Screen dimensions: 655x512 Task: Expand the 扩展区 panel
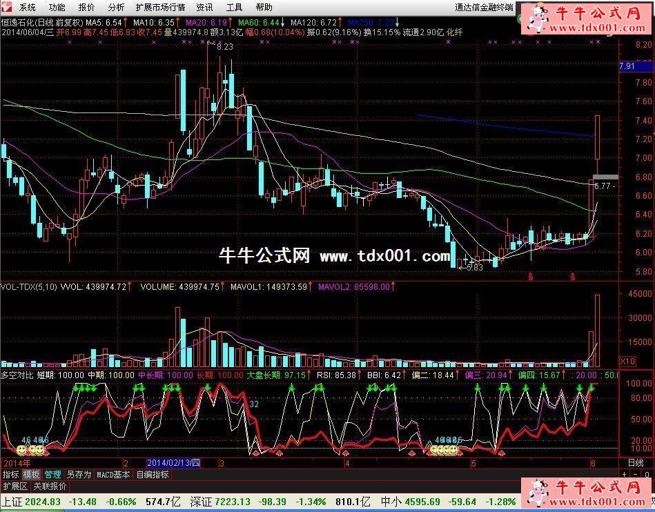(x=14, y=486)
